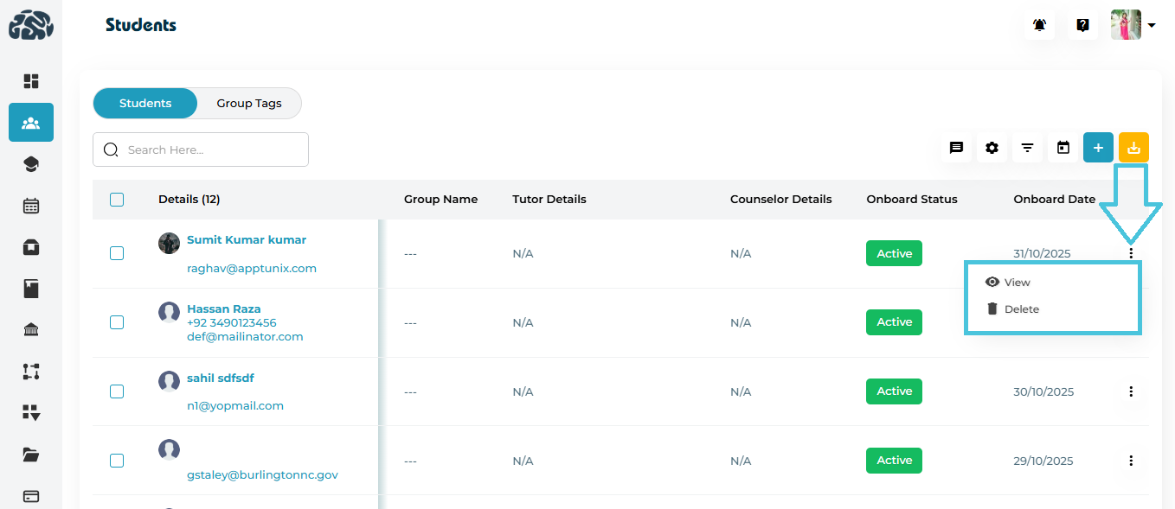
Task: Open the dashboard icon in sidebar
Action: click(x=31, y=81)
